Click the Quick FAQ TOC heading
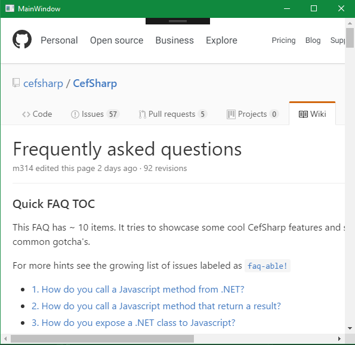Viewport: 355px width, 345px height. pos(54,204)
